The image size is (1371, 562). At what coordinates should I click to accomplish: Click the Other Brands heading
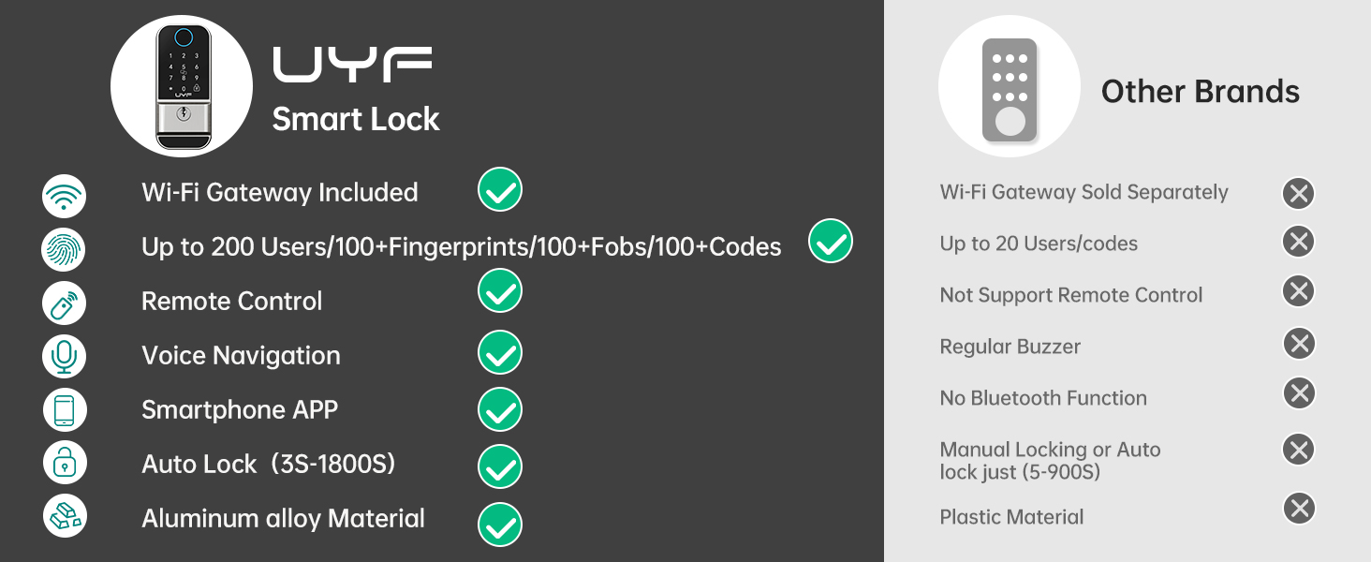coord(1200,92)
